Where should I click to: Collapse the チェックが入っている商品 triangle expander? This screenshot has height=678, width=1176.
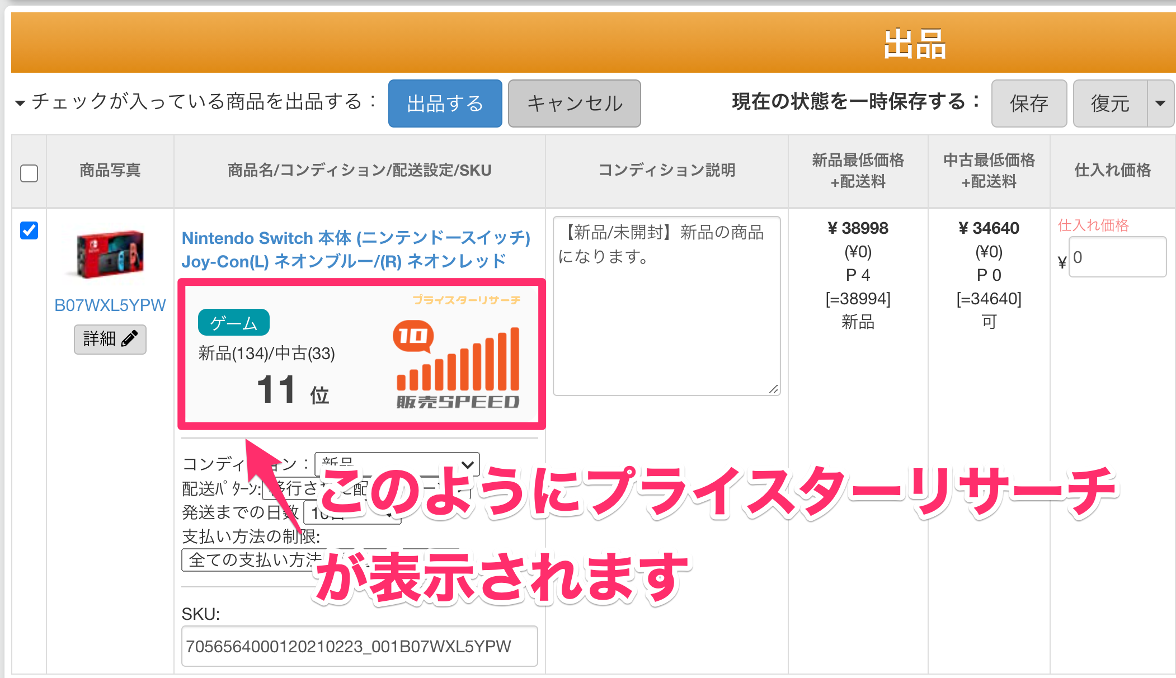click(x=20, y=103)
